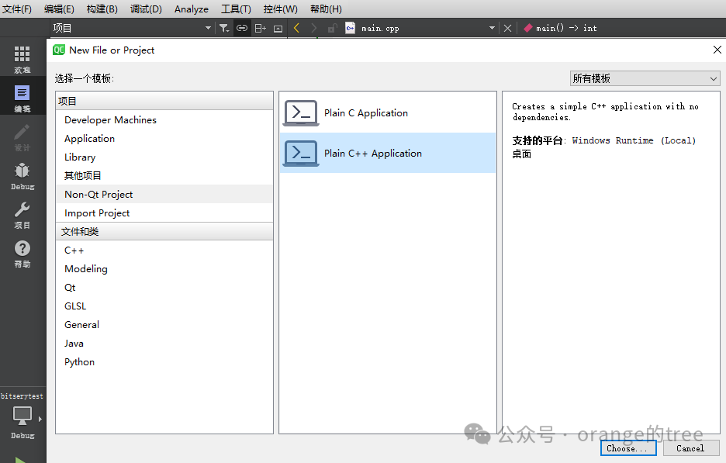Viewport: 726px width, 463px height.
Task: Select the Application category
Action: pos(164,139)
